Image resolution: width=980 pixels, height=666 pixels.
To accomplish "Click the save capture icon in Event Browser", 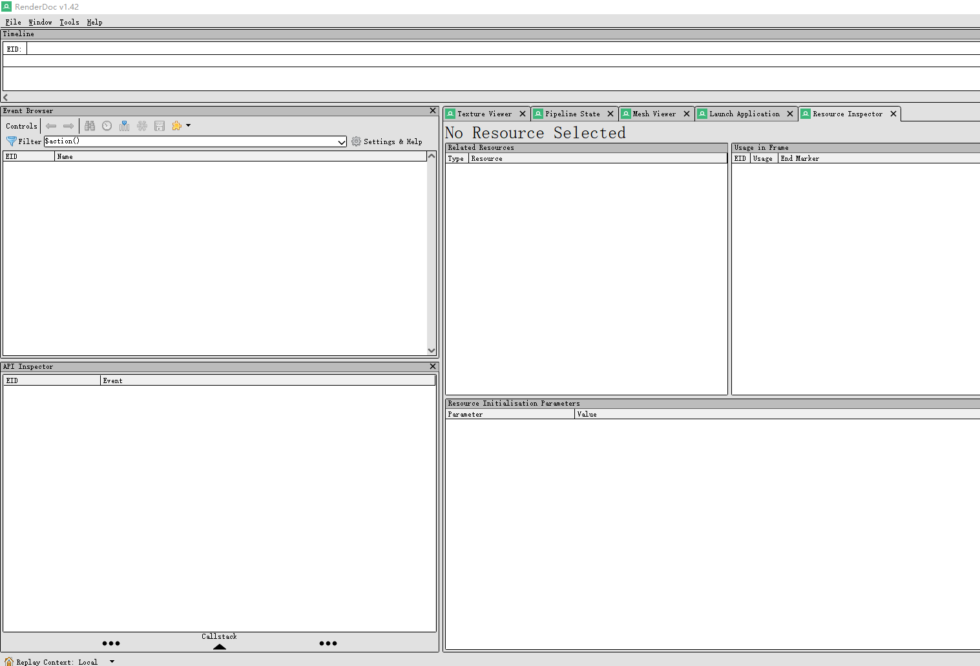I will coord(160,126).
